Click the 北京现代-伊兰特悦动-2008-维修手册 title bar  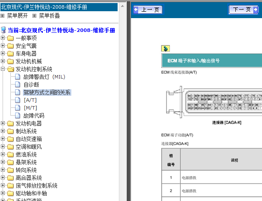[59, 7]
